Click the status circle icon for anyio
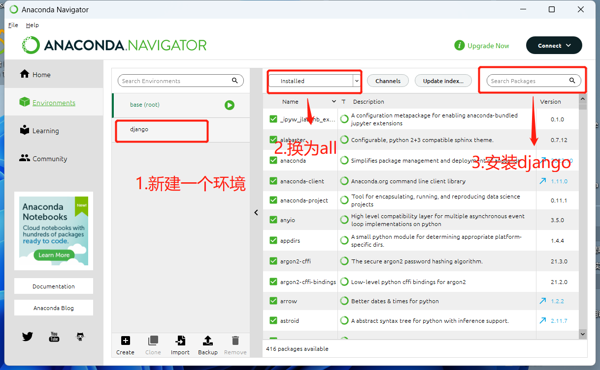This screenshot has height=370, width=600. point(344,220)
